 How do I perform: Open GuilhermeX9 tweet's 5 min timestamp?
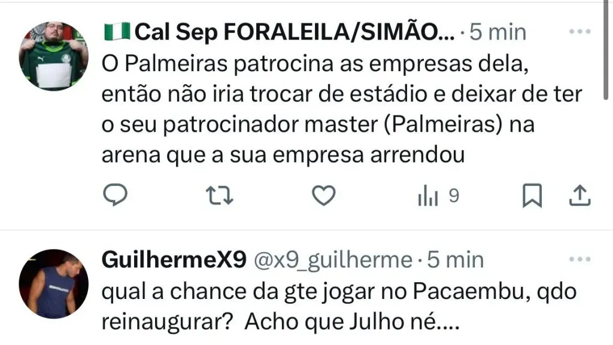[x=455, y=259]
